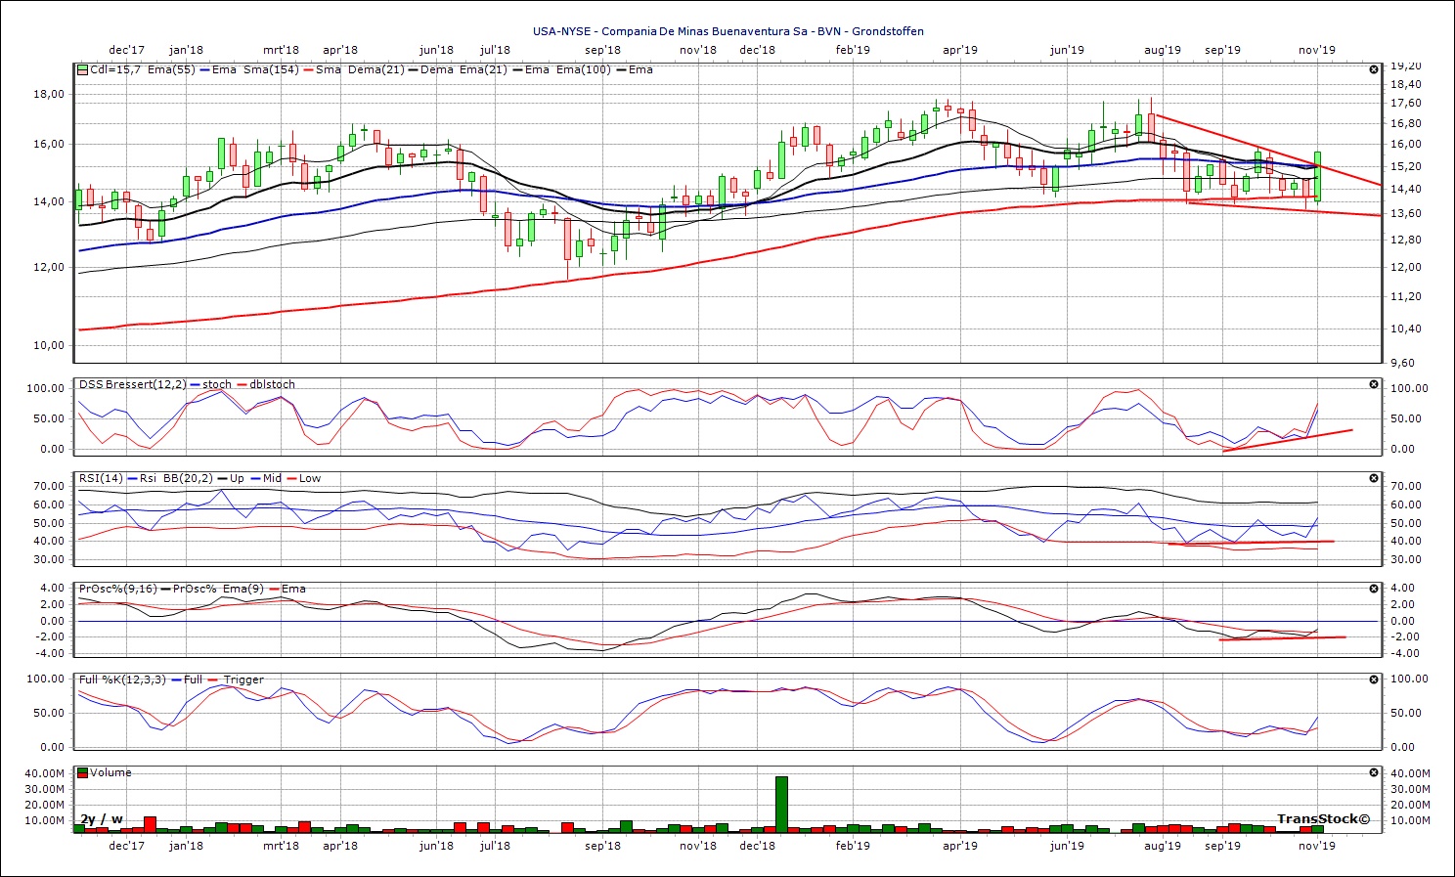Close the Full %K stochastic panel
The image size is (1455, 877).
[x=1374, y=680]
